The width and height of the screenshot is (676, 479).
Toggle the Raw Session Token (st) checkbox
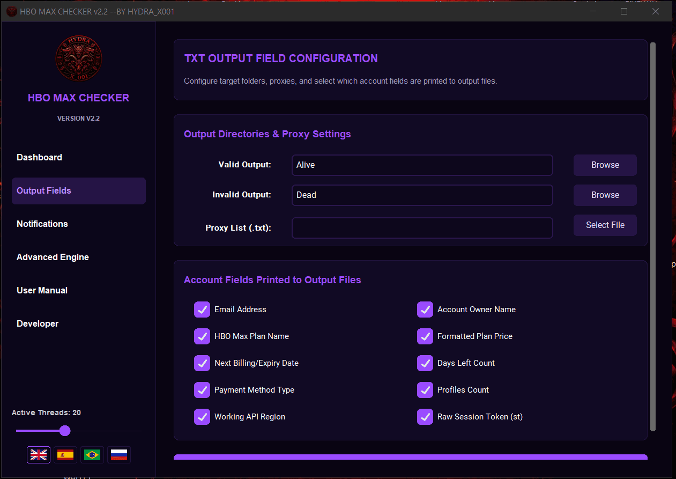pyautogui.click(x=425, y=417)
